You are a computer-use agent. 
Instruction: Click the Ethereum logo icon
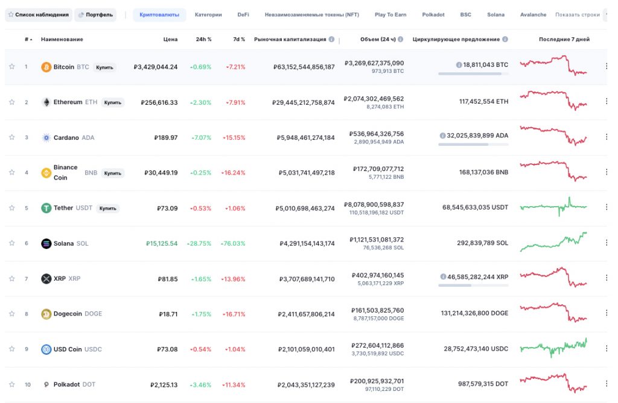click(46, 102)
